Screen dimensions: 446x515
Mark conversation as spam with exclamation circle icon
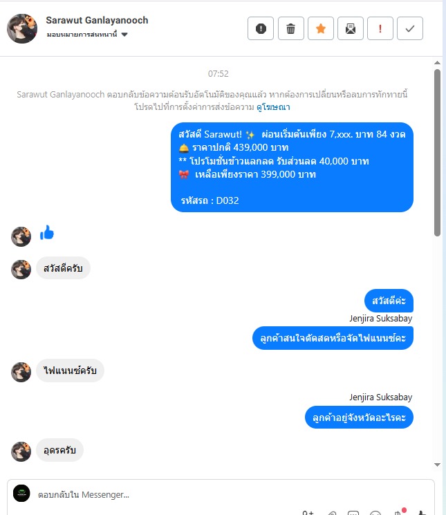261,28
